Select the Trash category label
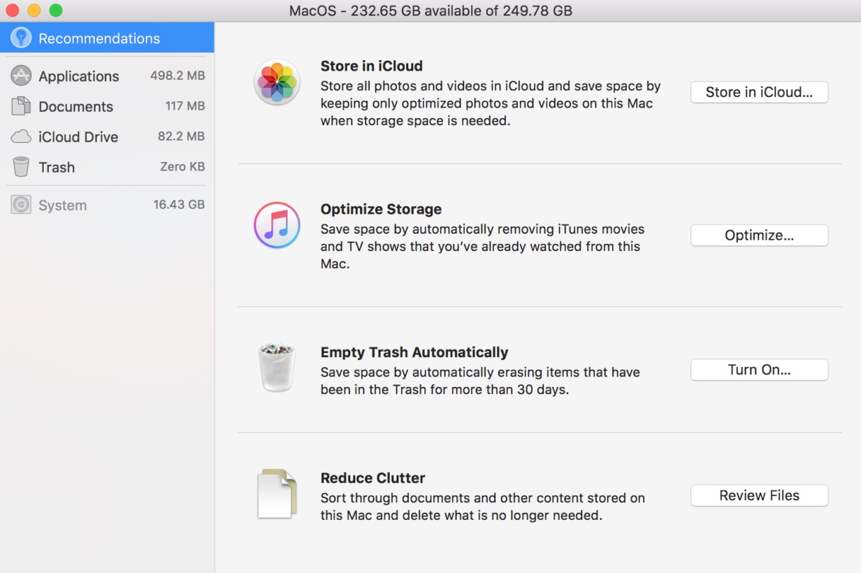 tap(57, 167)
